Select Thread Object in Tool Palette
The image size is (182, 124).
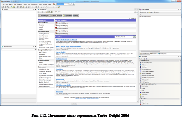[x=144, y=93]
